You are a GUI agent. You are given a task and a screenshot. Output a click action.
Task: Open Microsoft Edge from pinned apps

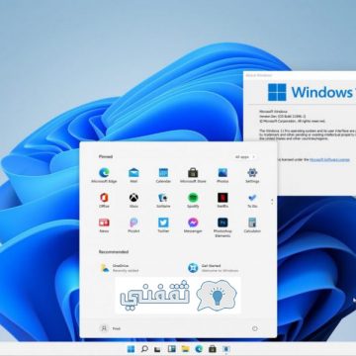point(104,175)
